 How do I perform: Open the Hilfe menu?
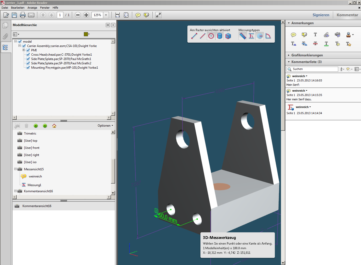click(x=55, y=8)
